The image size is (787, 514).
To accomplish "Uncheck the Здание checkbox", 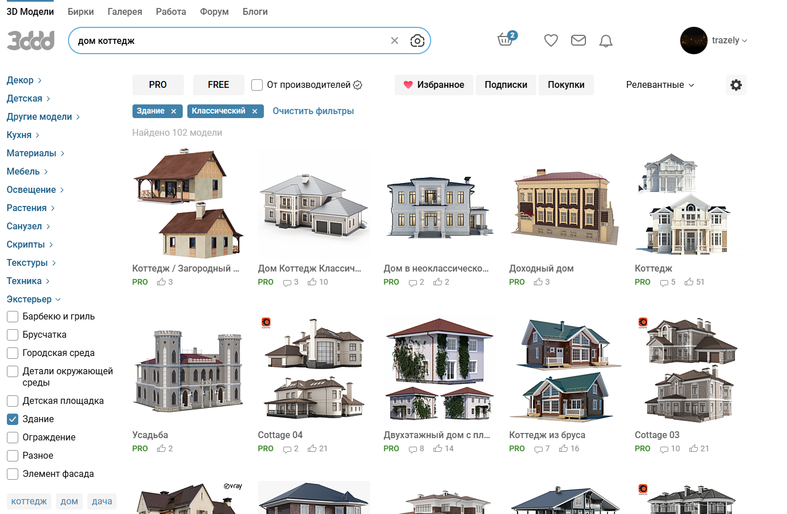I will (13, 419).
